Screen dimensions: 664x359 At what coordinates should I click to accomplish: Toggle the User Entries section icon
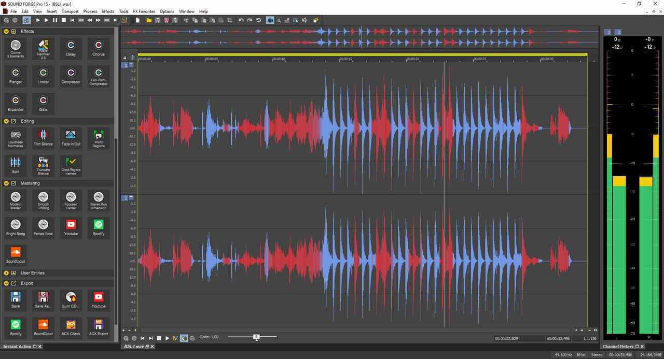click(x=13, y=273)
